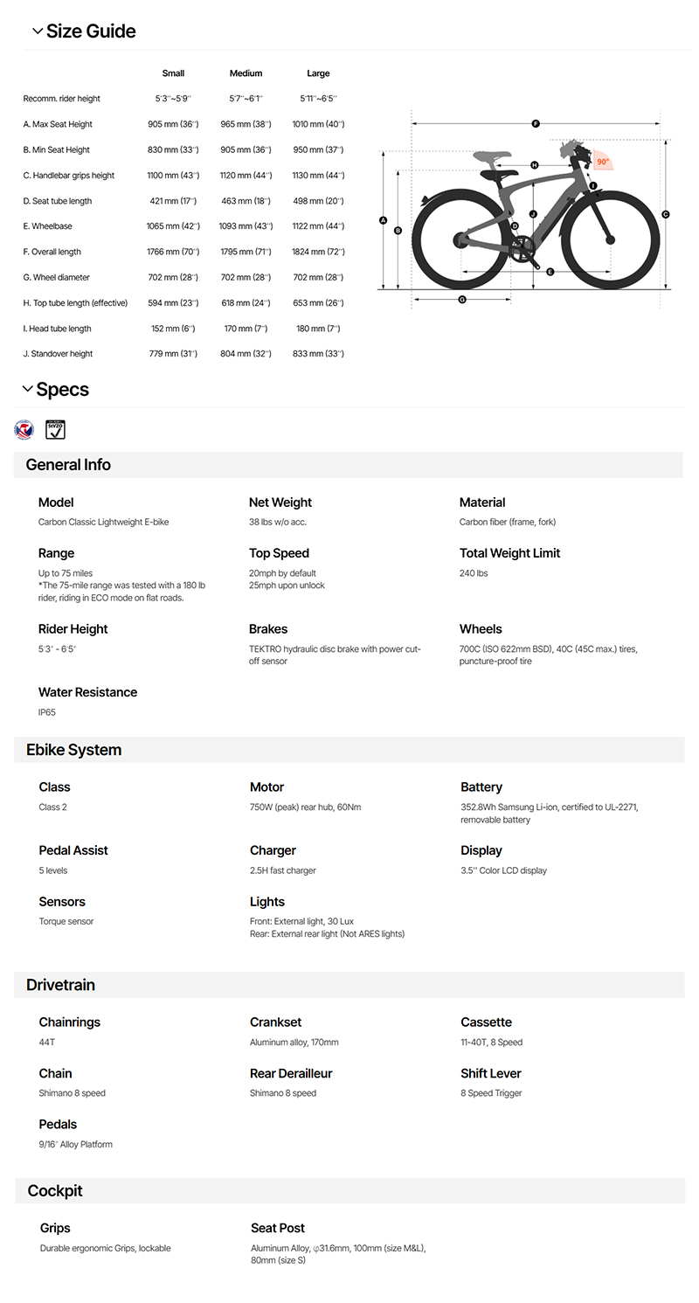Click marker B min seat height label
The image size is (699, 1303).
pyautogui.click(x=398, y=231)
